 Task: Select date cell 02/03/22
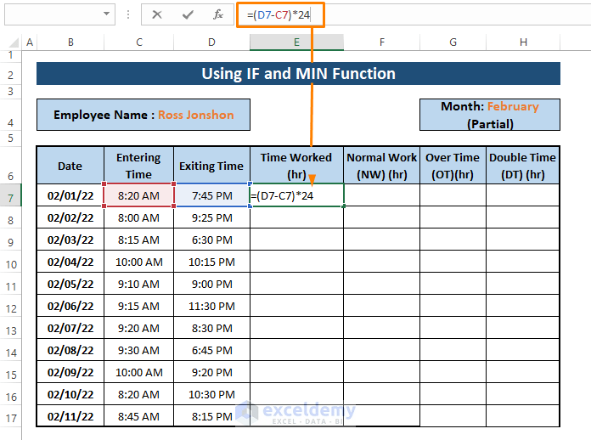click(70, 240)
